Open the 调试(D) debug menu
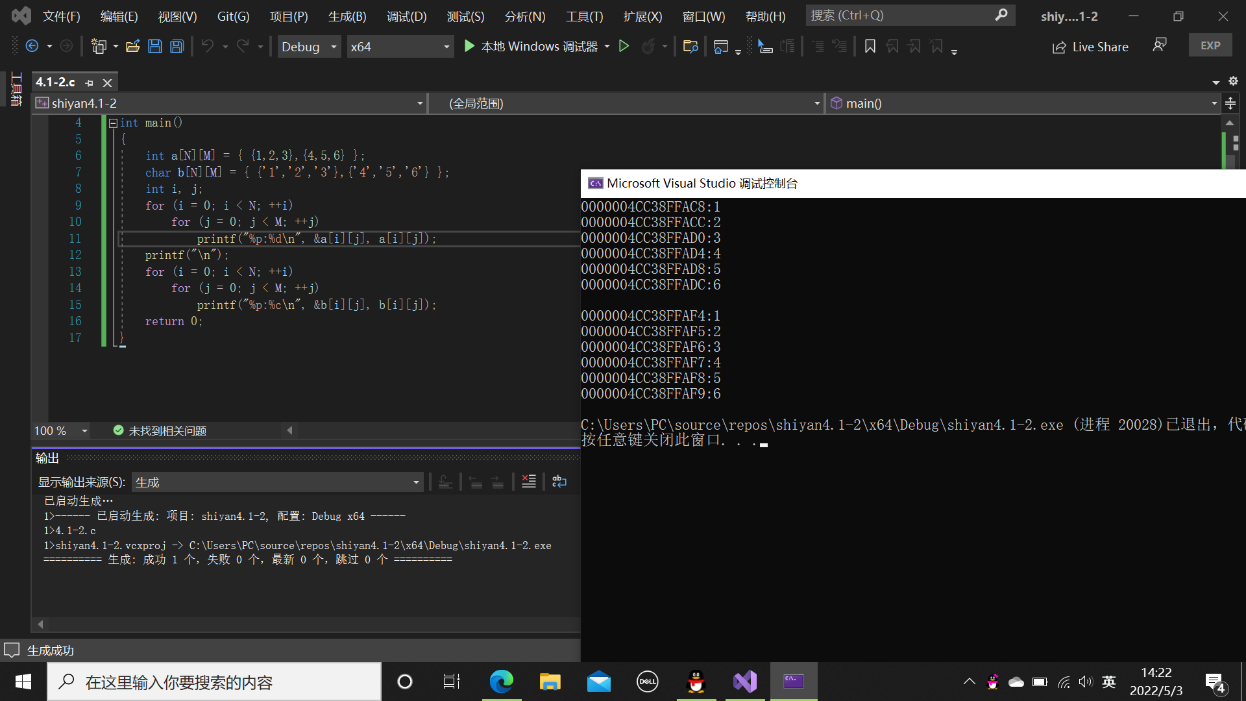 click(406, 16)
